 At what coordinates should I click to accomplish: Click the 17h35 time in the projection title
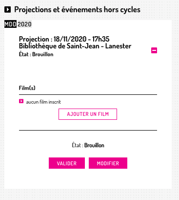101,39
